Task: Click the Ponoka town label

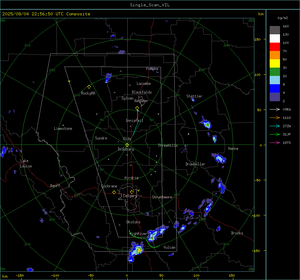Action: pyautogui.click(x=152, y=69)
